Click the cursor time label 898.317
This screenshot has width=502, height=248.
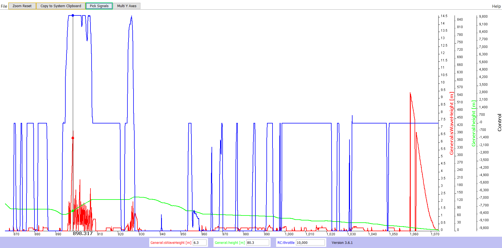pos(83,233)
